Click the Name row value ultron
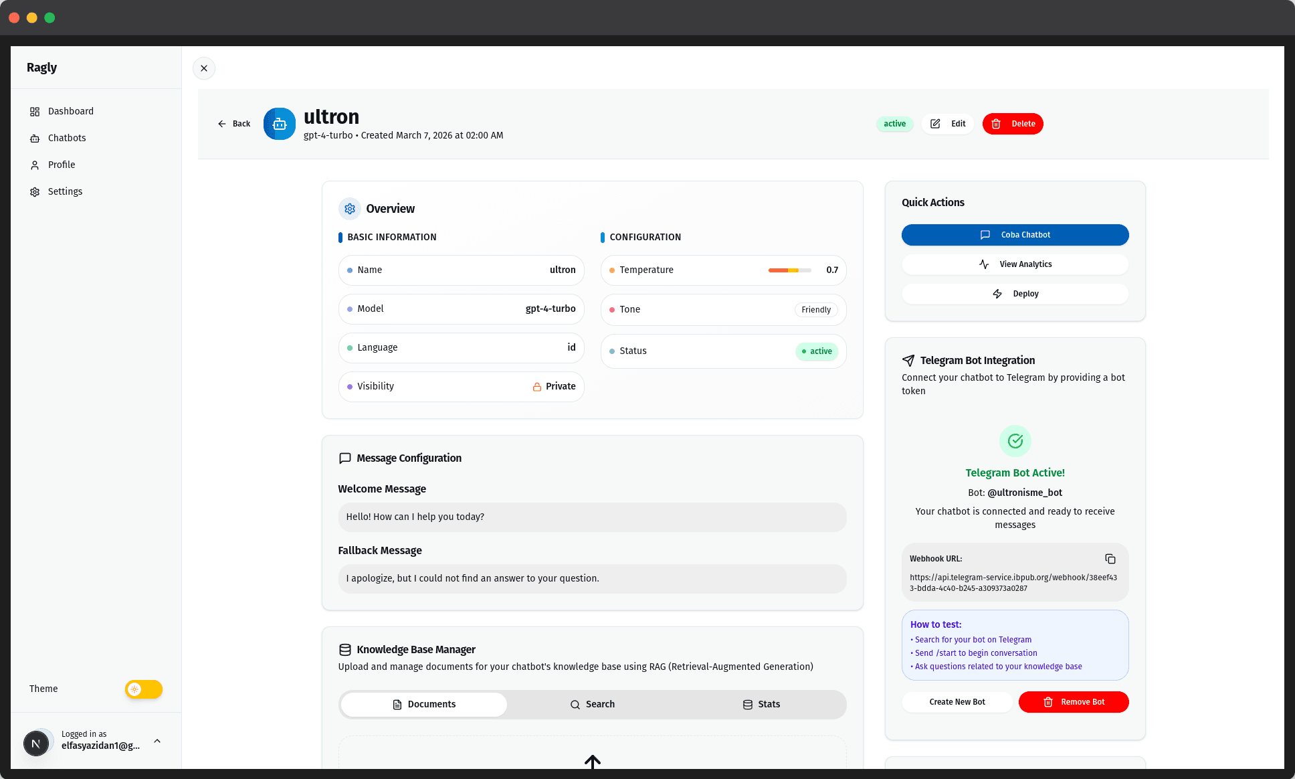The width and height of the screenshot is (1295, 779). pos(563,270)
